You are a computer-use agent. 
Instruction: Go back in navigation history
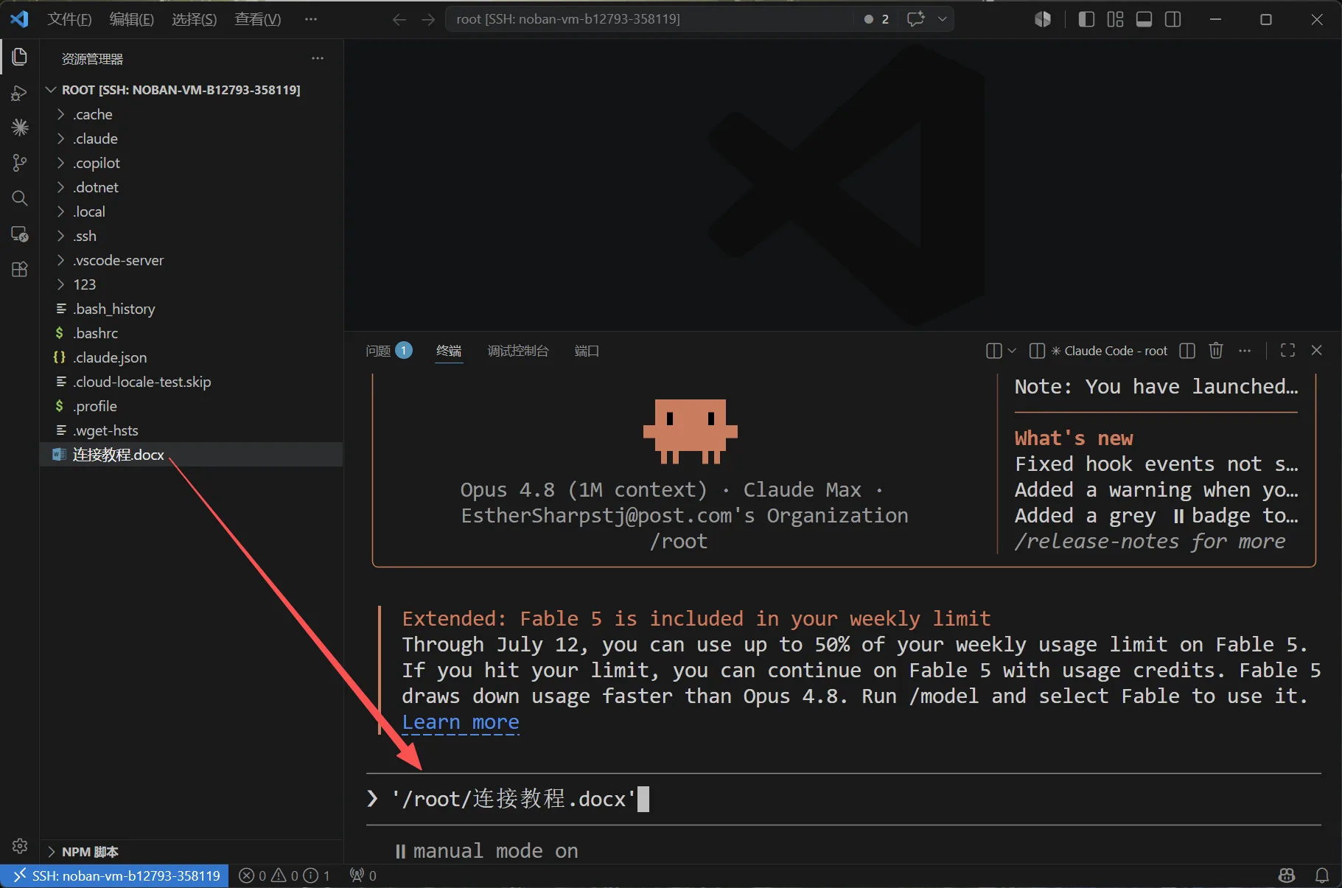[399, 19]
